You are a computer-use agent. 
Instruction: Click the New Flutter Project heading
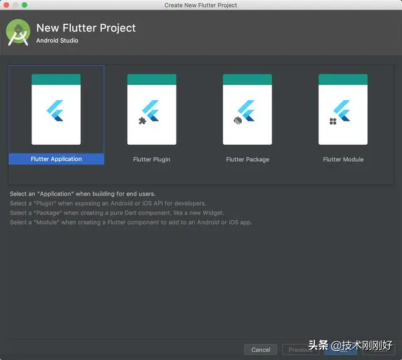click(86, 28)
